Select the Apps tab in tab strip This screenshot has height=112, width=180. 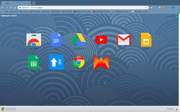(16, 3)
